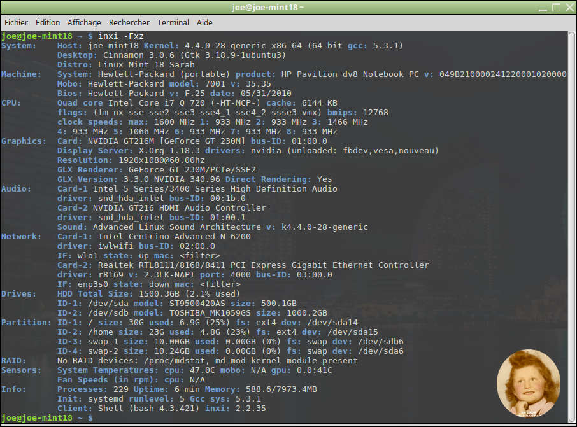Screen dimensions: 577x427
Task: Click the swap device '/dev/sda6'
Action: 380,352
